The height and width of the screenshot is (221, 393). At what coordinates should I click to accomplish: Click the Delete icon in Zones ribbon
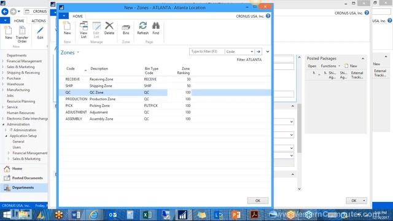coord(109,28)
